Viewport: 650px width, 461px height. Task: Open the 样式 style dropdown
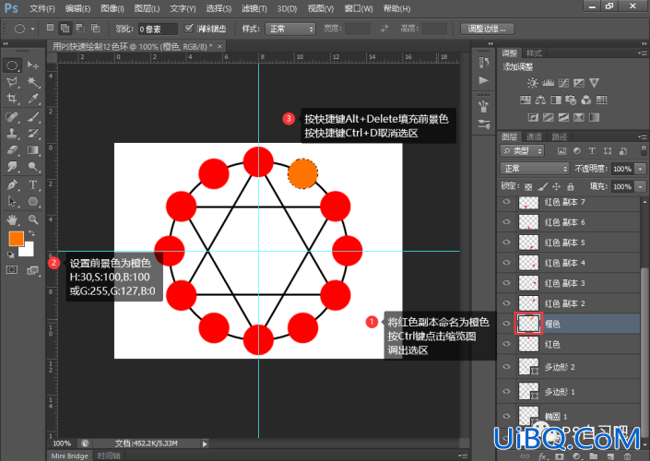[x=290, y=29]
